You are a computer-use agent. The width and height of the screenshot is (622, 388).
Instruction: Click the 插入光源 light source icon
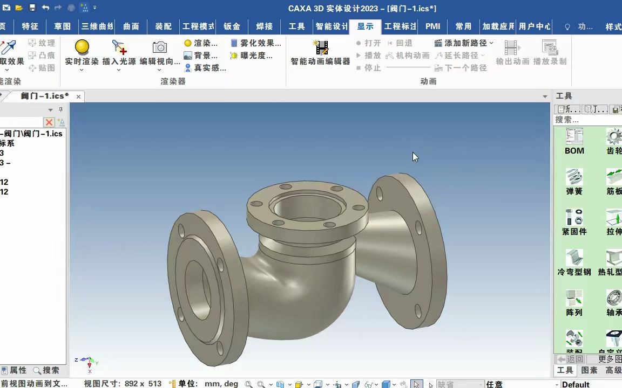(119, 47)
